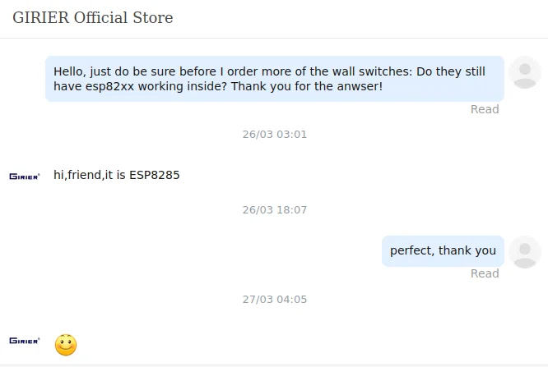Click the word 'ESP8285' in store reply

coord(154,175)
